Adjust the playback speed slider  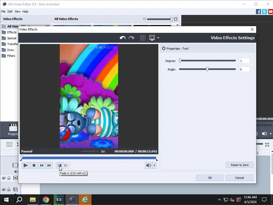(93, 151)
